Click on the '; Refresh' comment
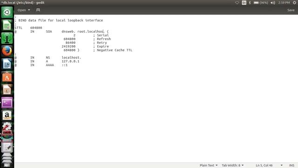The image size is (298, 168). (102, 39)
